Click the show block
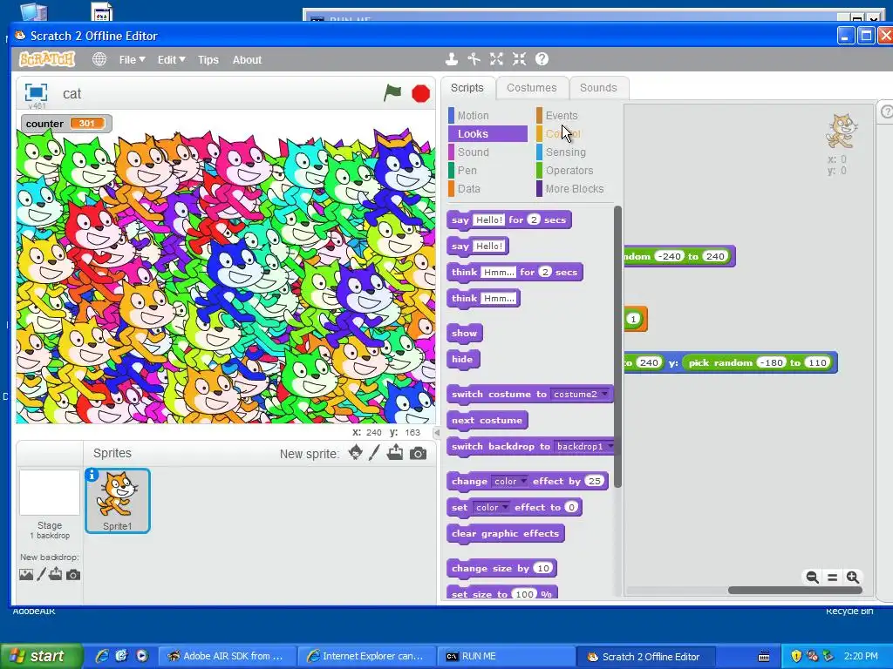The width and height of the screenshot is (893, 669). 465,334
